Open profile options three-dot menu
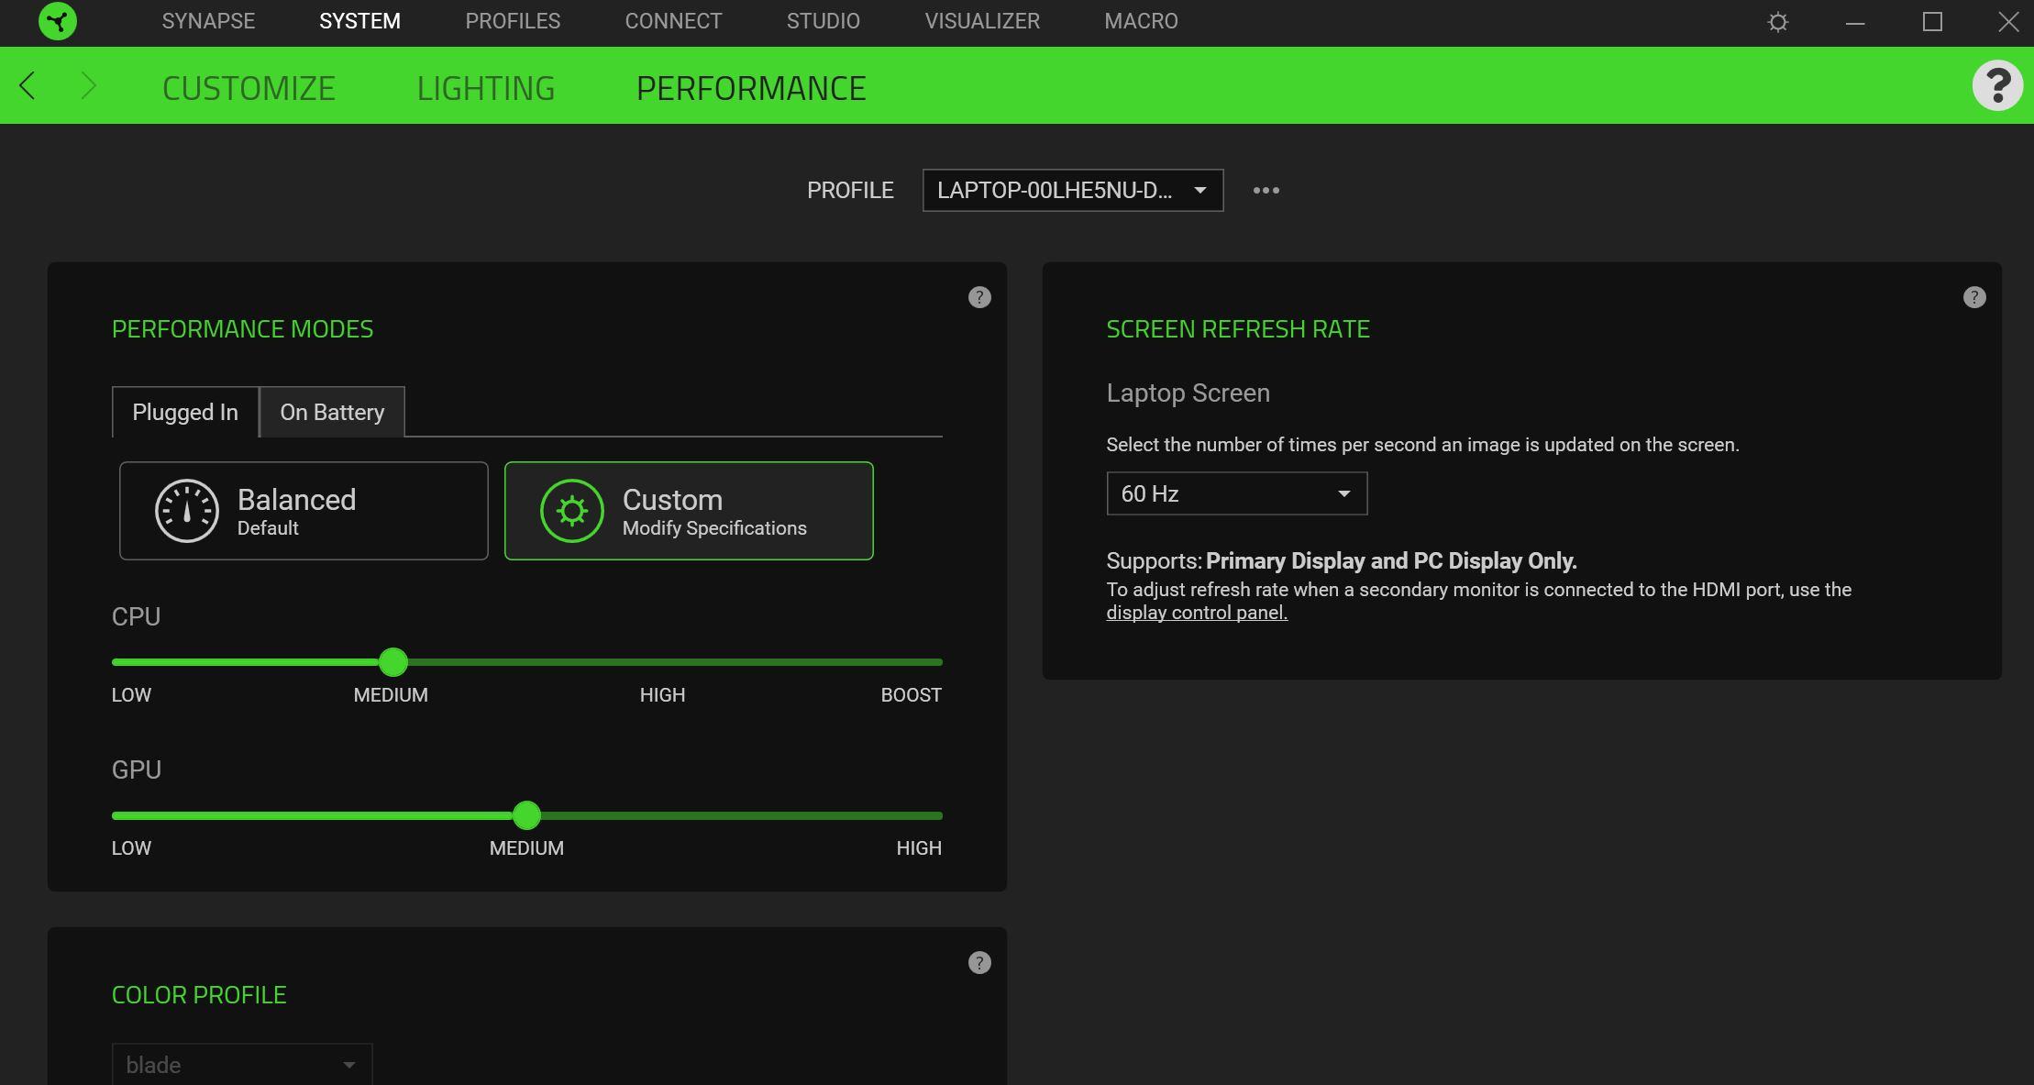The height and width of the screenshot is (1085, 2034). [x=1266, y=190]
